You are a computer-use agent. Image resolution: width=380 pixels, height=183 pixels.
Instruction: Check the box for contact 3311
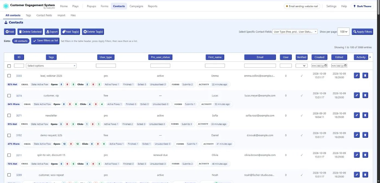point(9,155)
